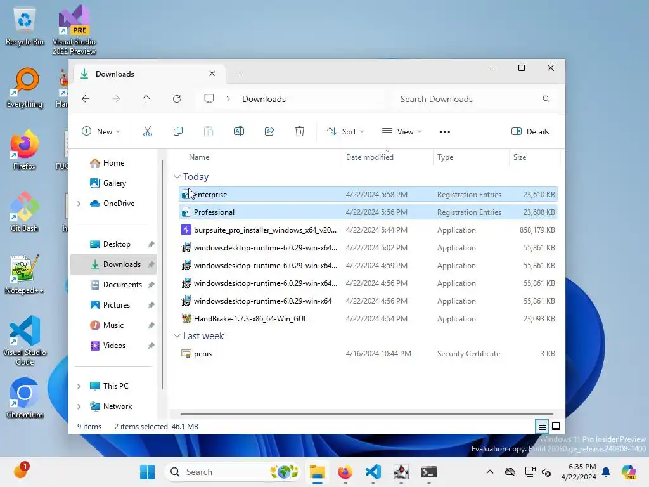The width and height of the screenshot is (649, 487).
Task: Click the Cut scissors icon
Action: (x=147, y=132)
